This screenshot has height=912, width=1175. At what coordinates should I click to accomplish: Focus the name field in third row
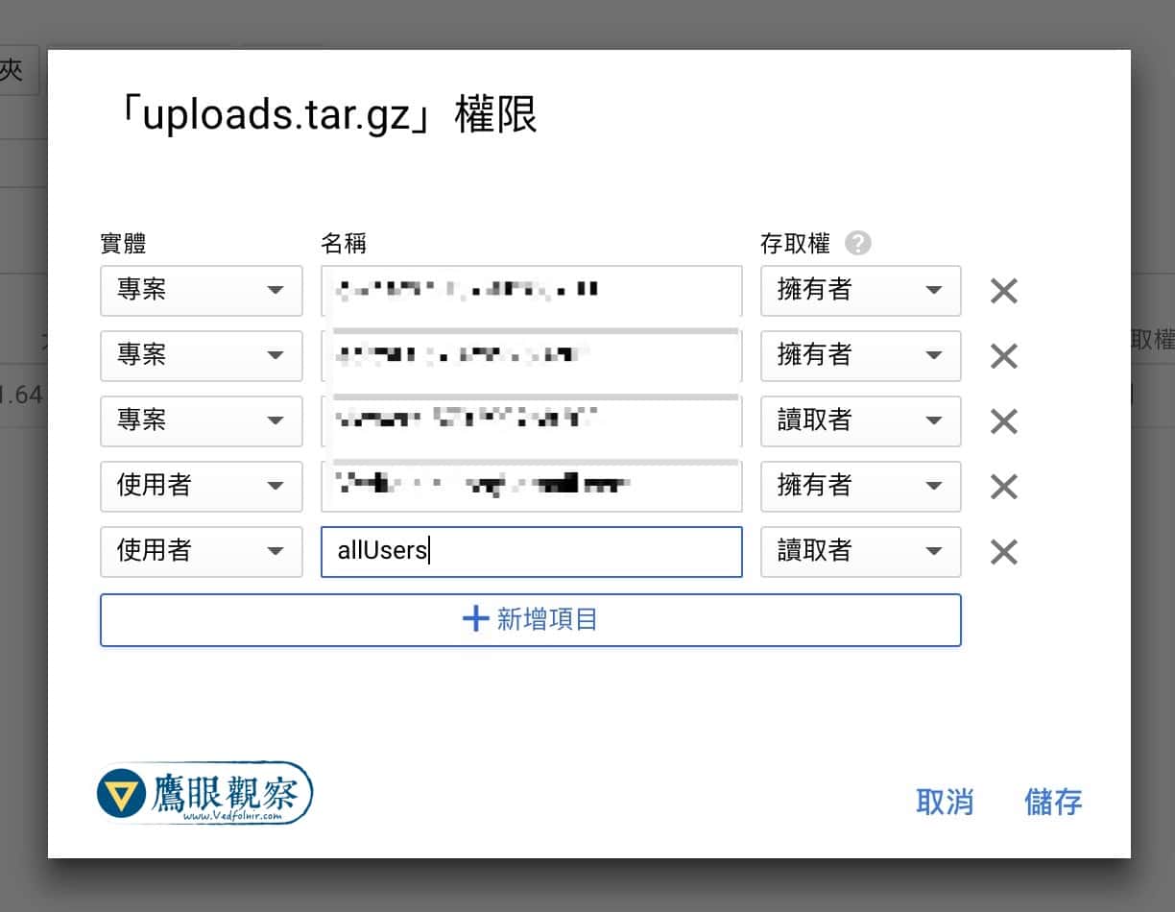[532, 421]
